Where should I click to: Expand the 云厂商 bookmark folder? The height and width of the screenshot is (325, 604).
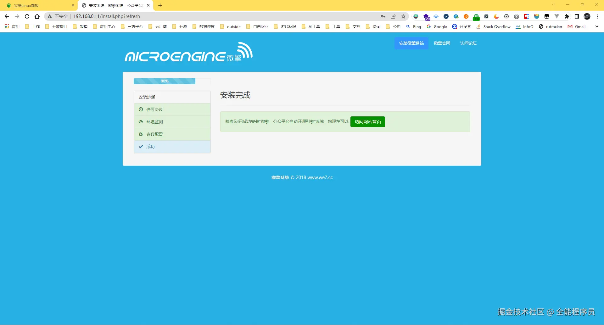(x=157, y=27)
